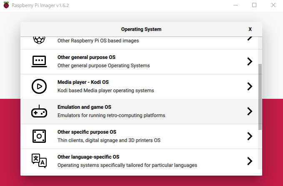Screen dimensions: 283x186
Task: Select Other general purpose OS title
Action: (86, 57)
